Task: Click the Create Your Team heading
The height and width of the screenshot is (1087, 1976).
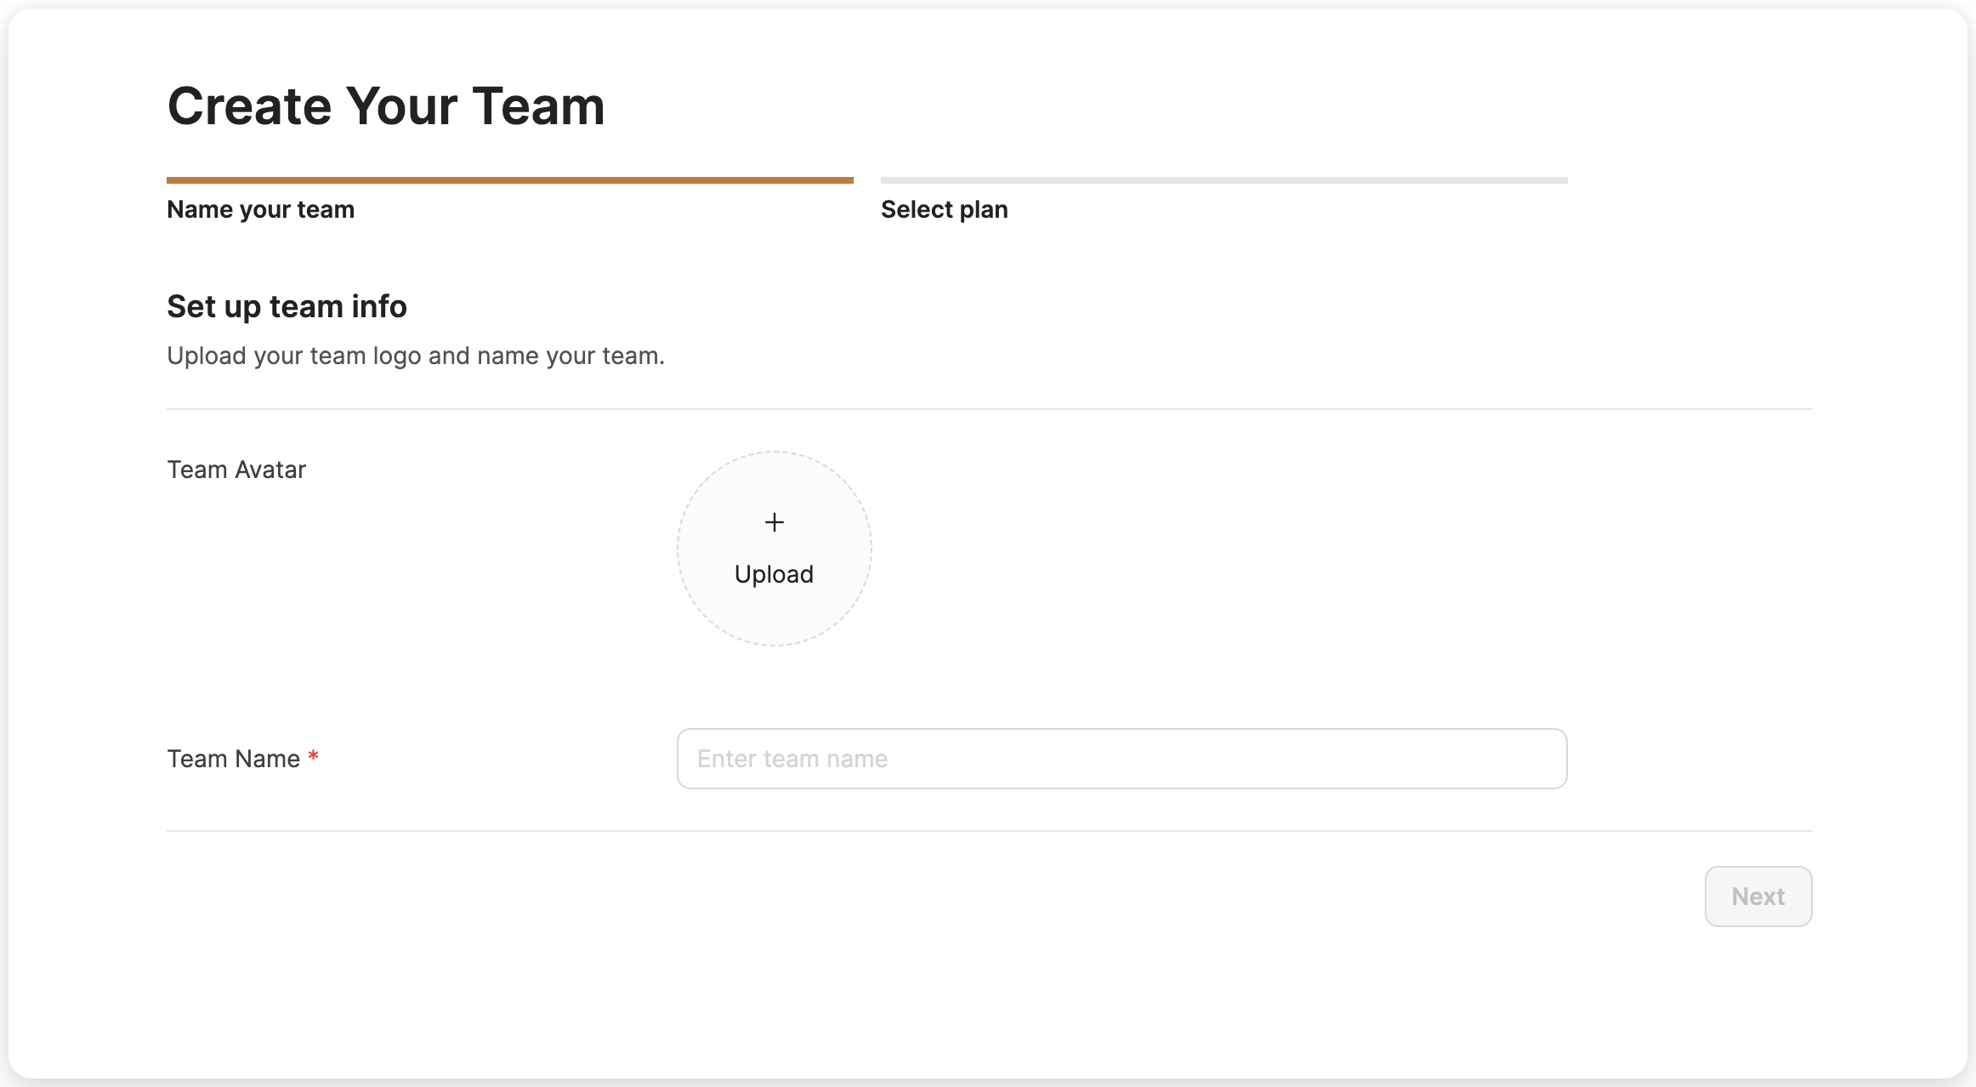Action: [x=385, y=106]
